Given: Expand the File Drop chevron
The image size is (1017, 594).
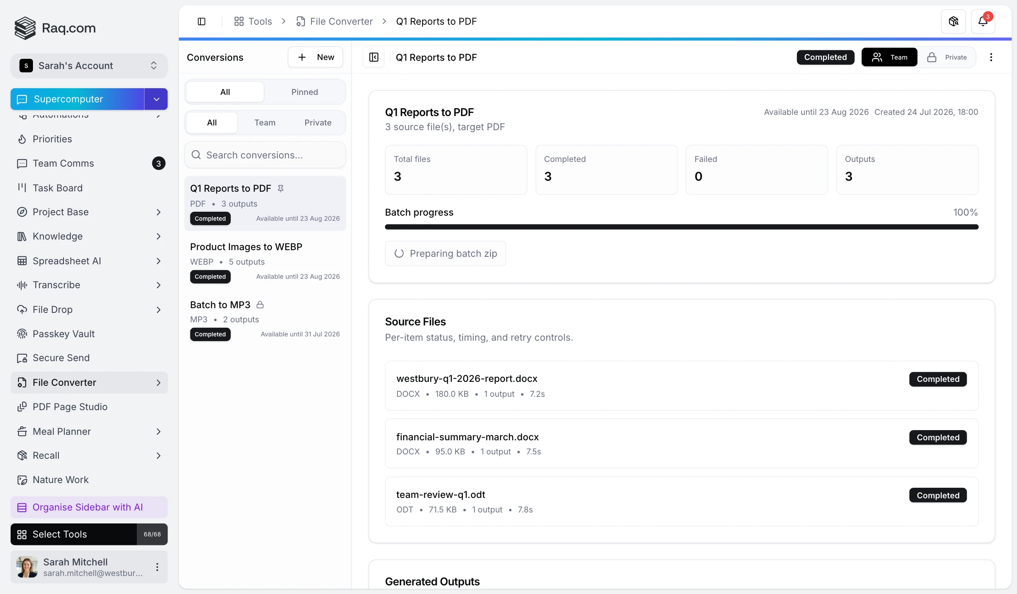Looking at the screenshot, I should pyautogui.click(x=158, y=310).
